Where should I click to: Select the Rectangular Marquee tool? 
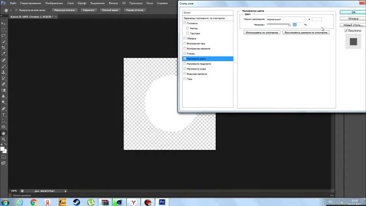point(3,30)
